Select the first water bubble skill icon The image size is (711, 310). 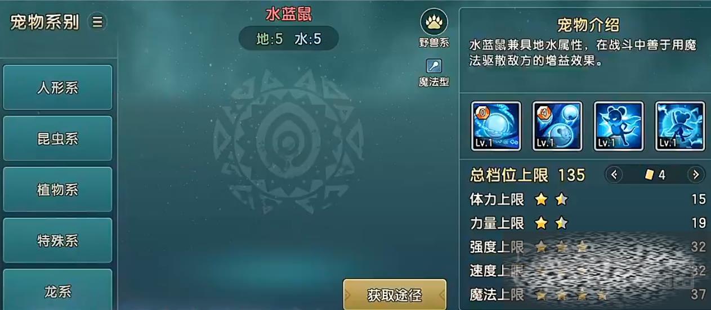coord(496,126)
